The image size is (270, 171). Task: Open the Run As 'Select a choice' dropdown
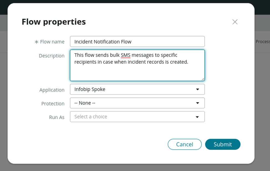pos(133,117)
